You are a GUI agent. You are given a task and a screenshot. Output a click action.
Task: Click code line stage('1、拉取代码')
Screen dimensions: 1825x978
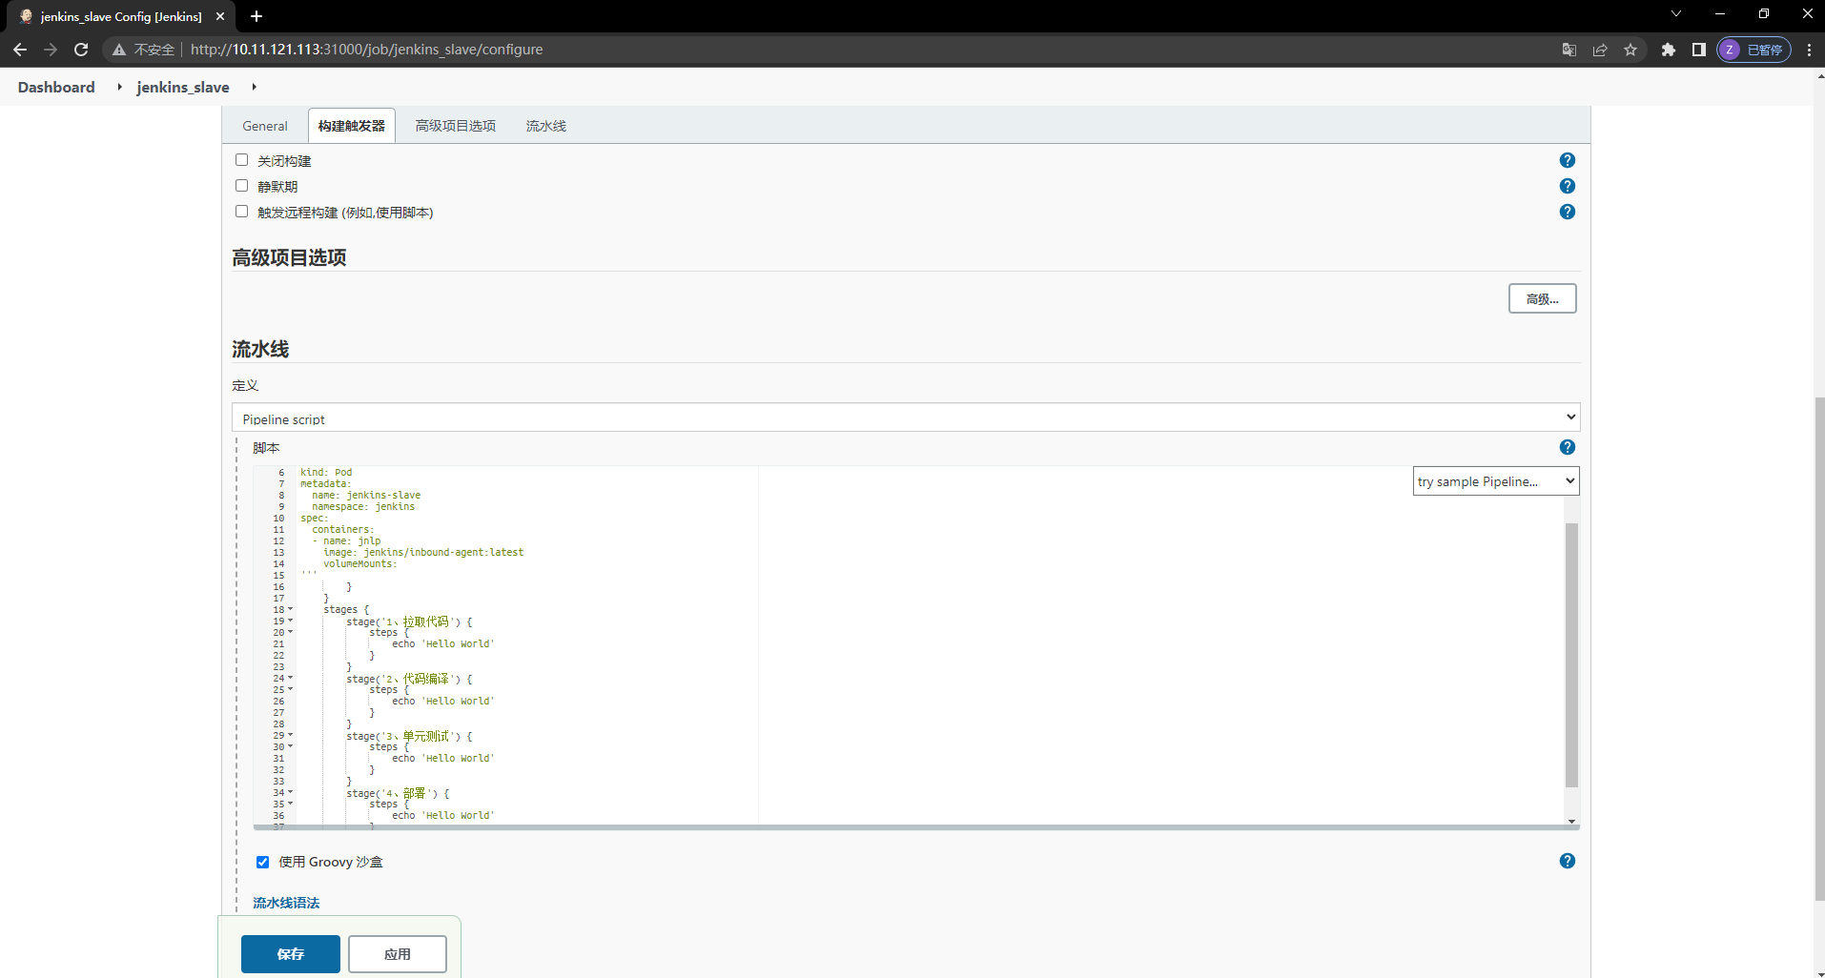(409, 621)
